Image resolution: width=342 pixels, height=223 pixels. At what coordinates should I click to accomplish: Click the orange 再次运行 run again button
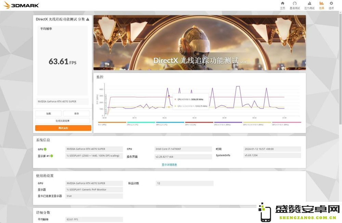pyautogui.click(x=63, y=128)
